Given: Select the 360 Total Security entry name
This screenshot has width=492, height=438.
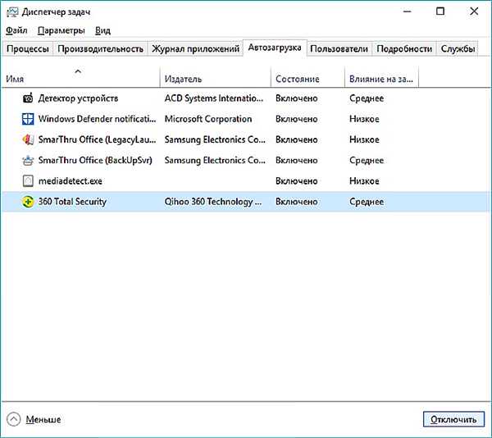Looking at the screenshot, I should (x=72, y=202).
